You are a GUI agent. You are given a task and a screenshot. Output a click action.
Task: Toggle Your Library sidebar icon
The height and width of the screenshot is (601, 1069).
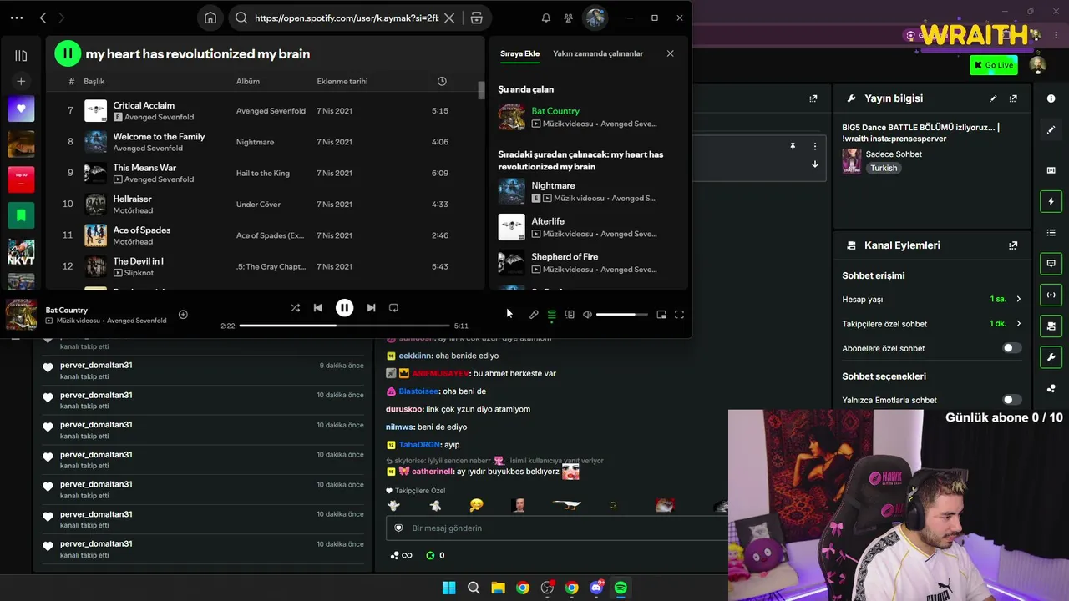pyautogui.click(x=21, y=55)
